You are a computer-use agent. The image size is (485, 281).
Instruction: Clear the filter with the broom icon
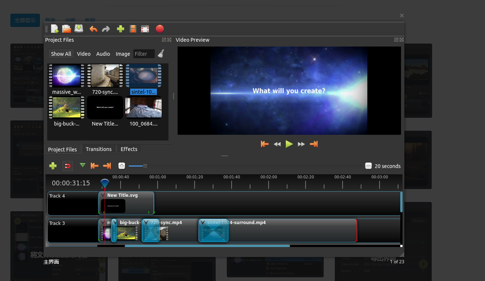[x=161, y=54]
